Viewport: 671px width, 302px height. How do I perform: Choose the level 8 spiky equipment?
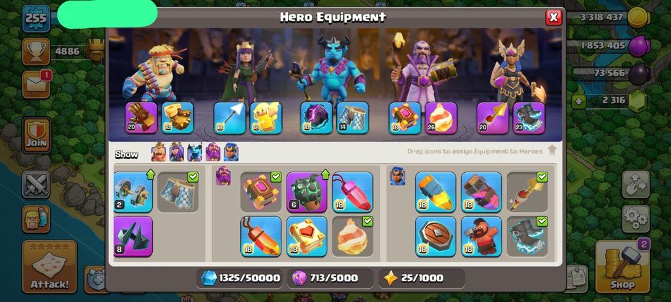133,237
